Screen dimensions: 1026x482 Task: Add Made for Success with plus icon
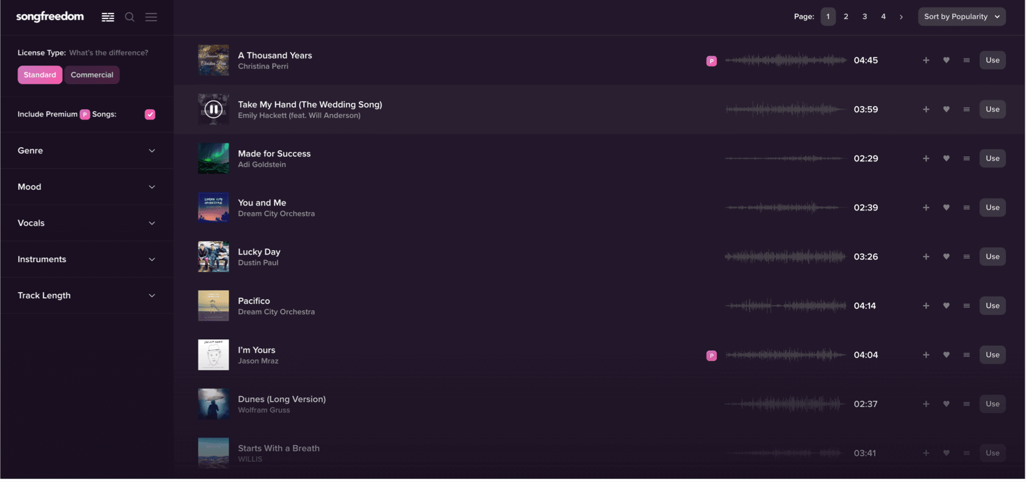[x=926, y=159]
